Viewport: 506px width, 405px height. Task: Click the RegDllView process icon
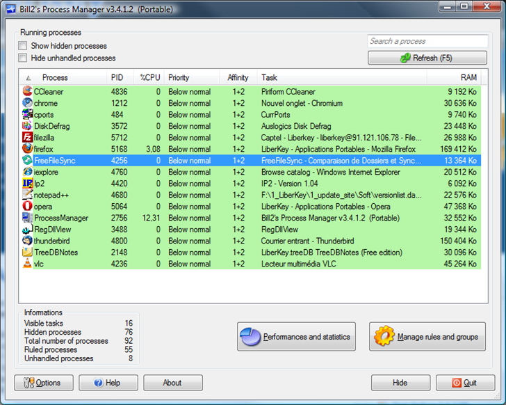[27, 229]
